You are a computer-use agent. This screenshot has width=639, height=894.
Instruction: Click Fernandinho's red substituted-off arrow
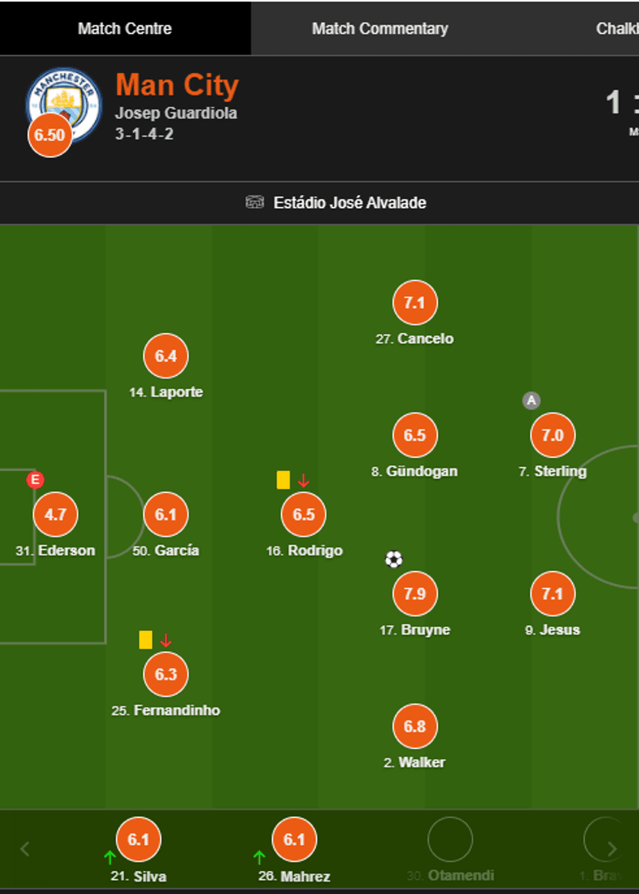[x=166, y=640]
